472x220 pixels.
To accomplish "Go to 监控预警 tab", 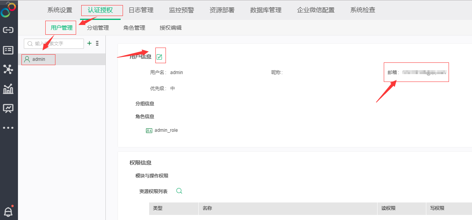I will click(182, 10).
